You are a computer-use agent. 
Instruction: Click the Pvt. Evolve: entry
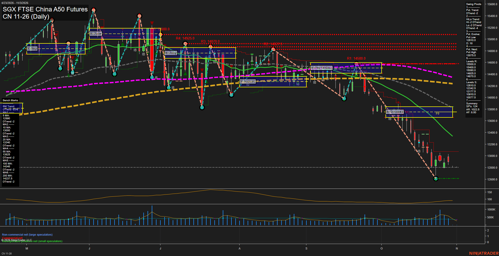coord(473,34)
